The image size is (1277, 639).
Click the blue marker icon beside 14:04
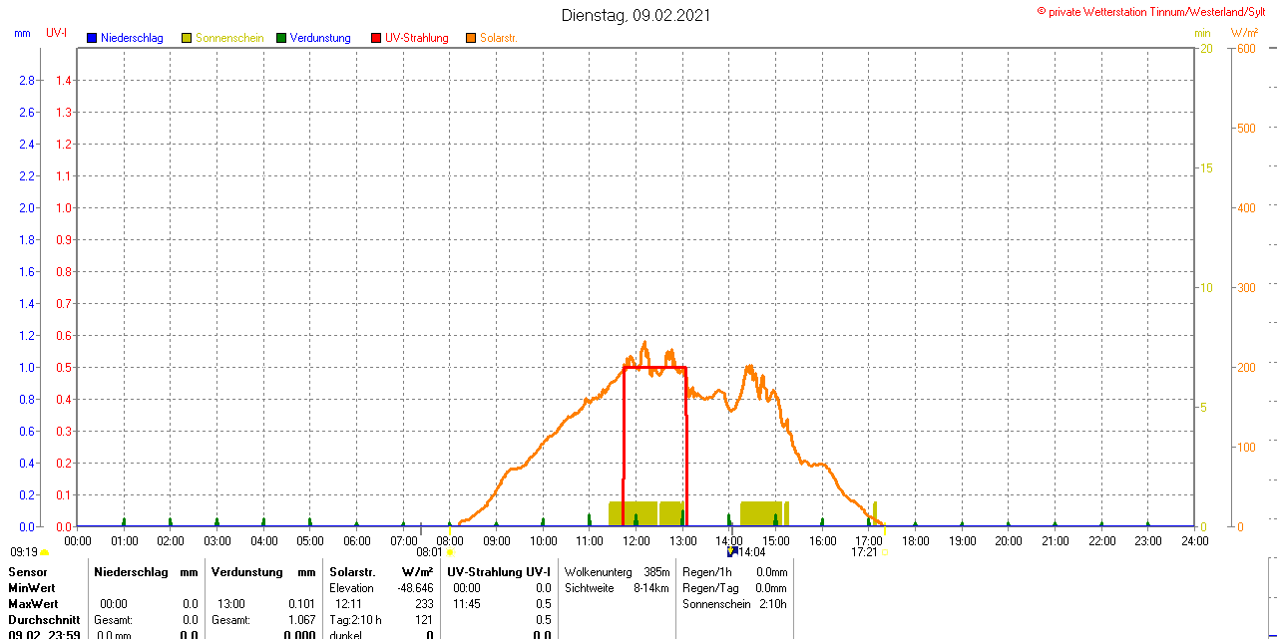(731, 550)
